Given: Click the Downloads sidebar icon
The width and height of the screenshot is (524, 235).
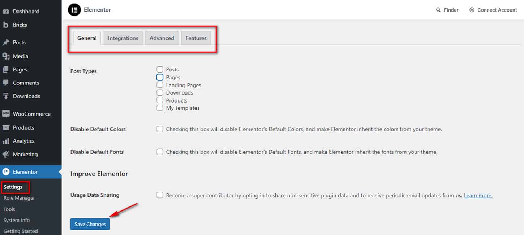Looking at the screenshot, I should [6, 96].
